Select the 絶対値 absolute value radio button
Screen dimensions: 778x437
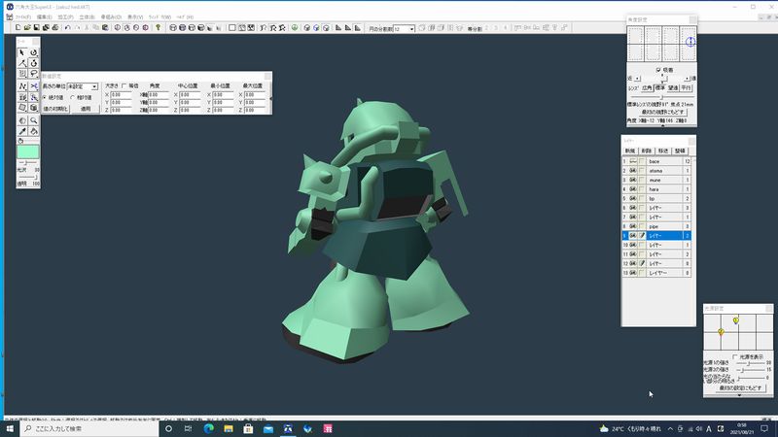pos(45,98)
